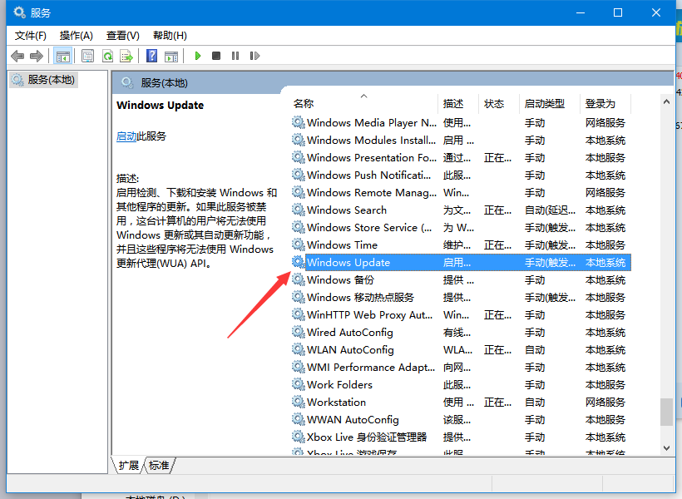Click gear icon of Windows Search row
The width and height of the screenshot is (682, 499).
[x=299, y=210]
